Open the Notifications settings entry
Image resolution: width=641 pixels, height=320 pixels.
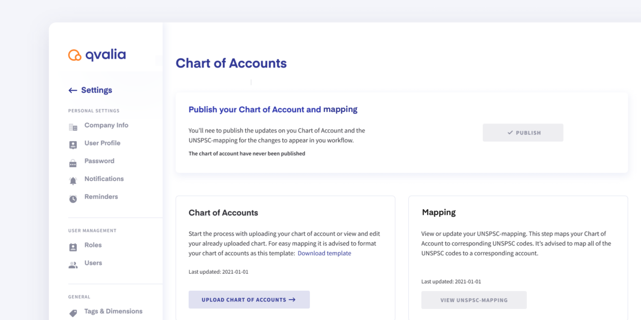104,179
